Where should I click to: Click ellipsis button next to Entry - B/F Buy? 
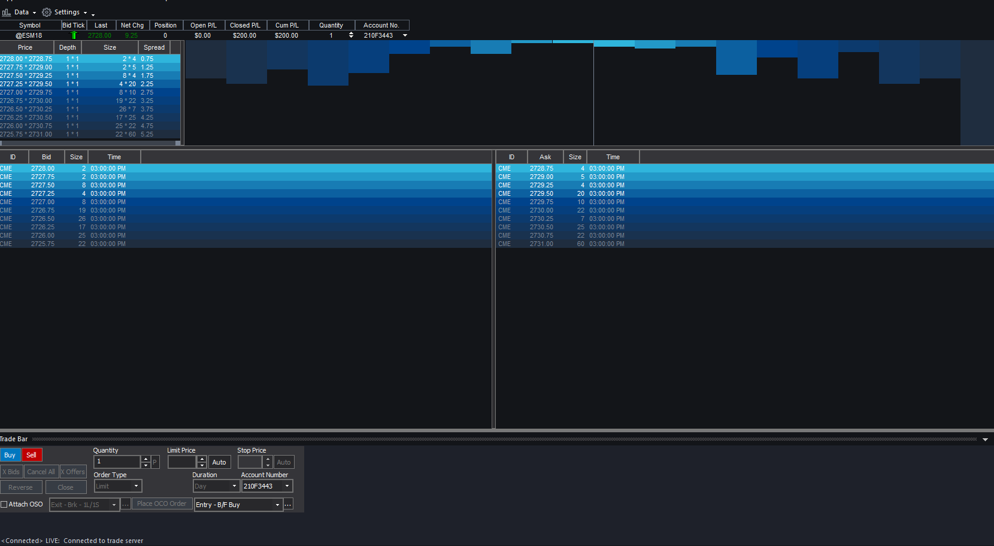click(288, 505)
